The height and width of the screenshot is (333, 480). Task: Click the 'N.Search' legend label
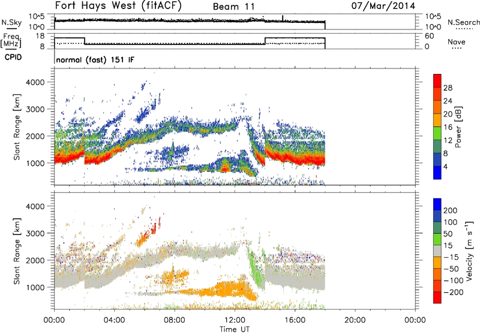[464, 22]
